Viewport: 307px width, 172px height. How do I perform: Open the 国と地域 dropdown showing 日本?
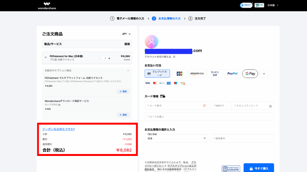[176, 138]
